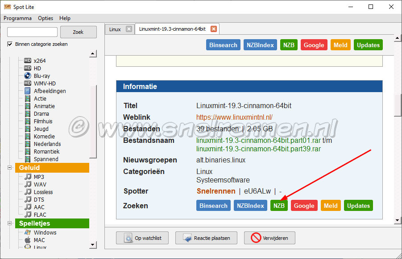Open the Afbeeldingen book icon

[27, 91]
